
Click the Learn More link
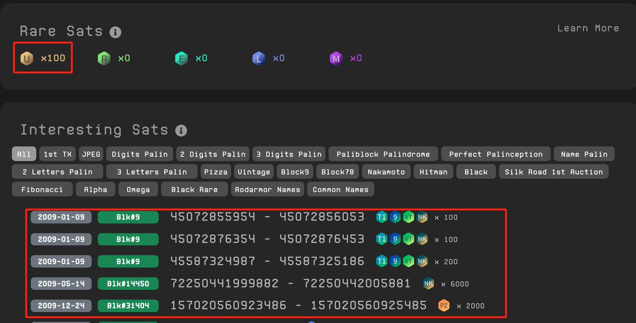[588, 28]
